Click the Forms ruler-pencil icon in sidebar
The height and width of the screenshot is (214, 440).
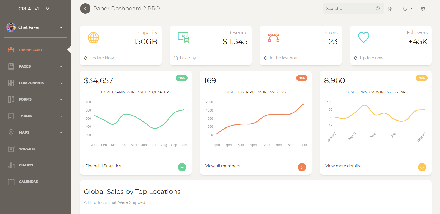pos(11,99)
